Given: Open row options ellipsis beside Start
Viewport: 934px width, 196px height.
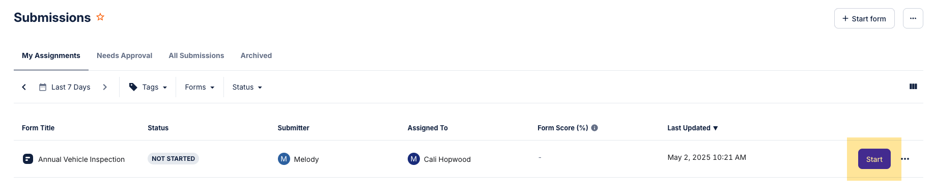Looking at the screenshot, I should point(905,159).
